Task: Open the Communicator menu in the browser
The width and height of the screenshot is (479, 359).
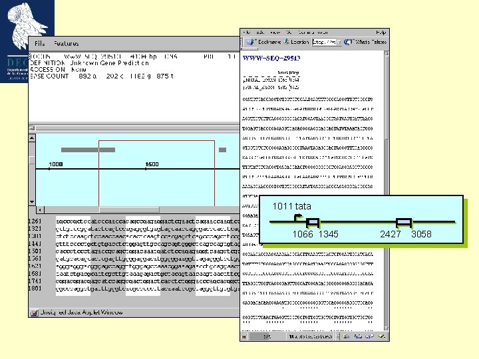Action: click(x=313, y=32)
